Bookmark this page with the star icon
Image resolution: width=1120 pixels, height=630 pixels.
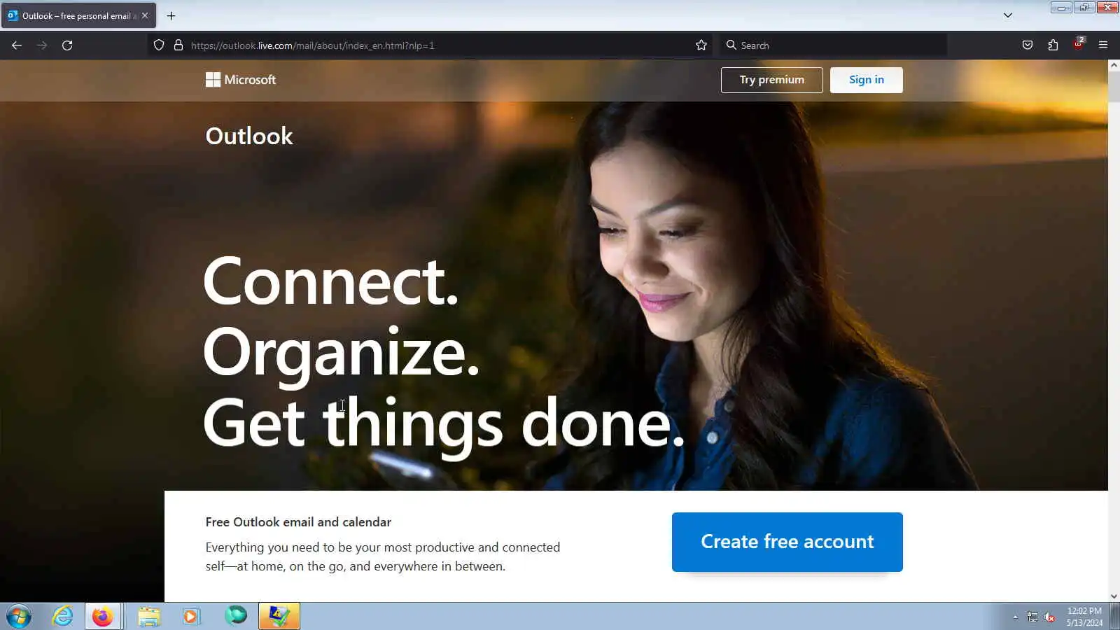[x=701, y=45]
